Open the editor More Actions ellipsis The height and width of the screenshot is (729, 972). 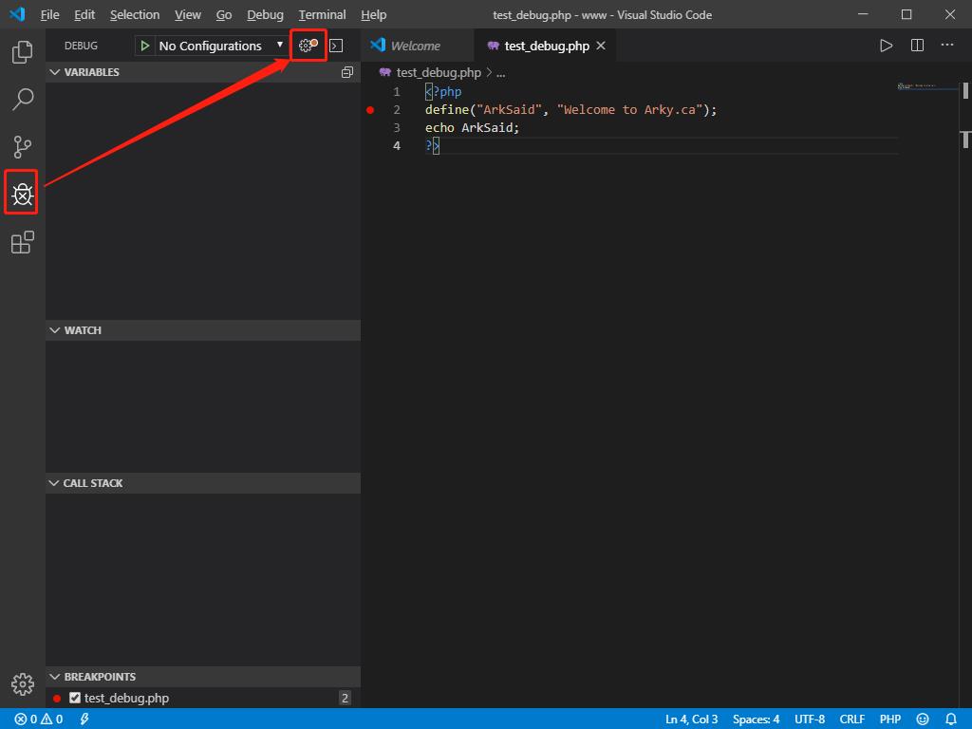point(946,45)
